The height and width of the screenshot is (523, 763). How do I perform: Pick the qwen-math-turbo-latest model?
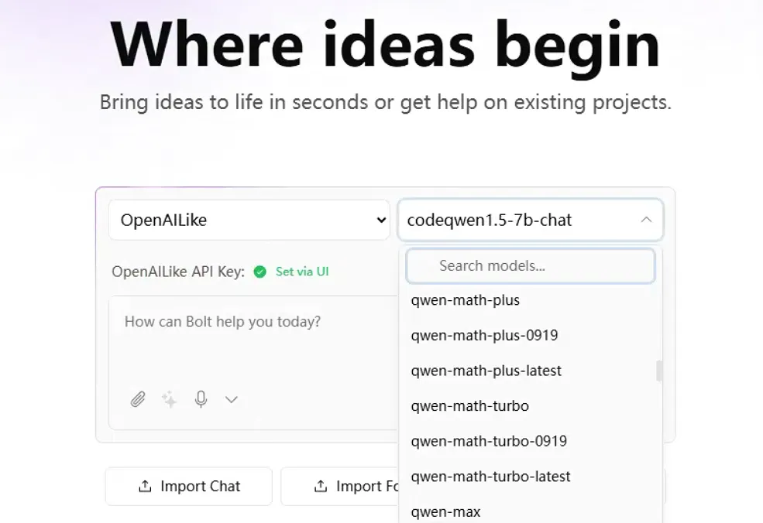(x=491, y=477)
